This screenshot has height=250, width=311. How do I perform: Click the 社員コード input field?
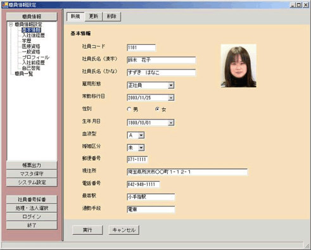click(x=141, y=47)
